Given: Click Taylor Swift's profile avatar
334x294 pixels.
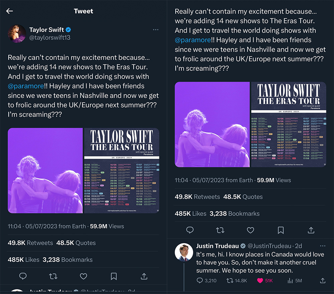Looking at the screenshot, I should pos(17,33).
